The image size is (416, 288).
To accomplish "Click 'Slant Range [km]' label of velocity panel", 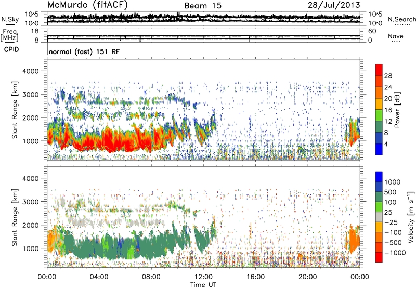I will [x=15, y=217].
